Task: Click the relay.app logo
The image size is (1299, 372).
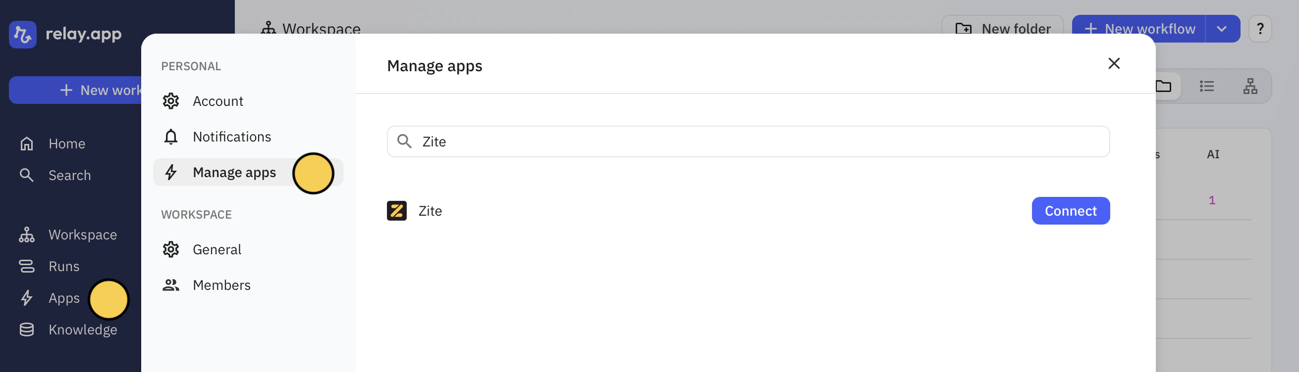Action: [x=66, y=34]
